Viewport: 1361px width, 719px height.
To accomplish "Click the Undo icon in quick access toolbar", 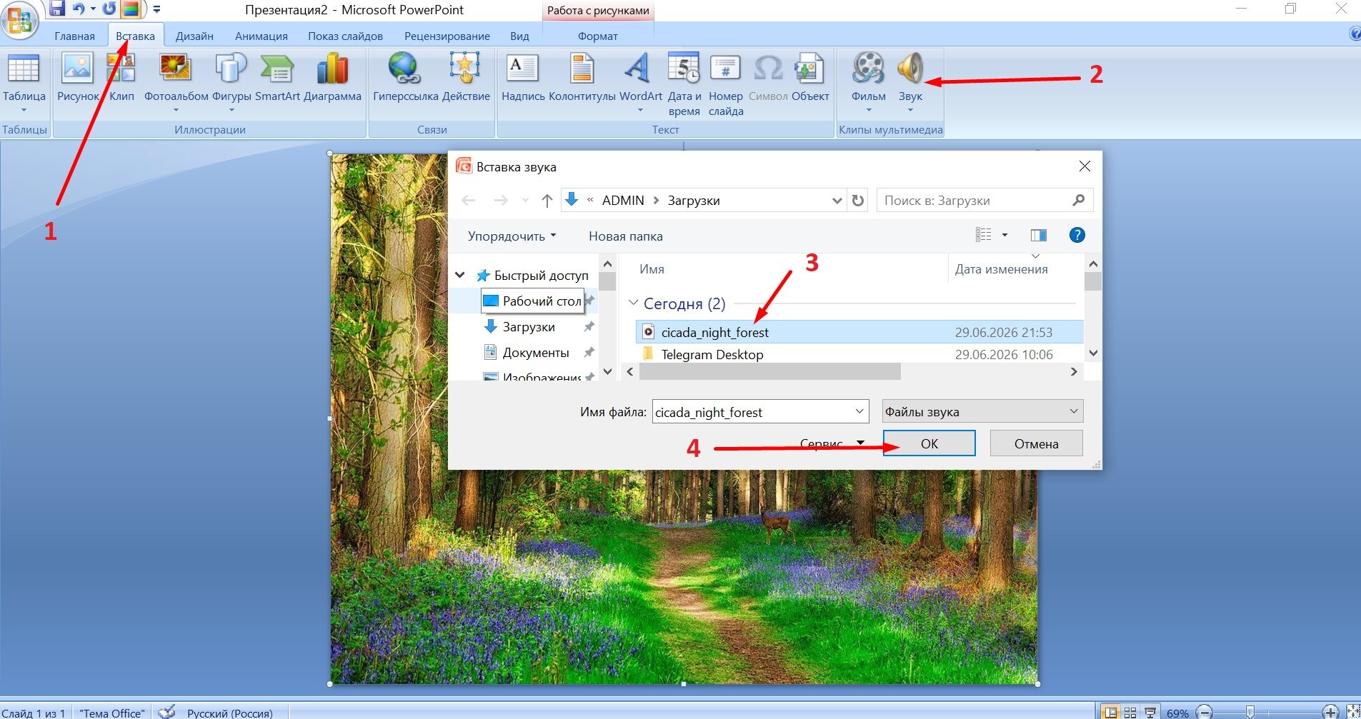I will point(79,9).
